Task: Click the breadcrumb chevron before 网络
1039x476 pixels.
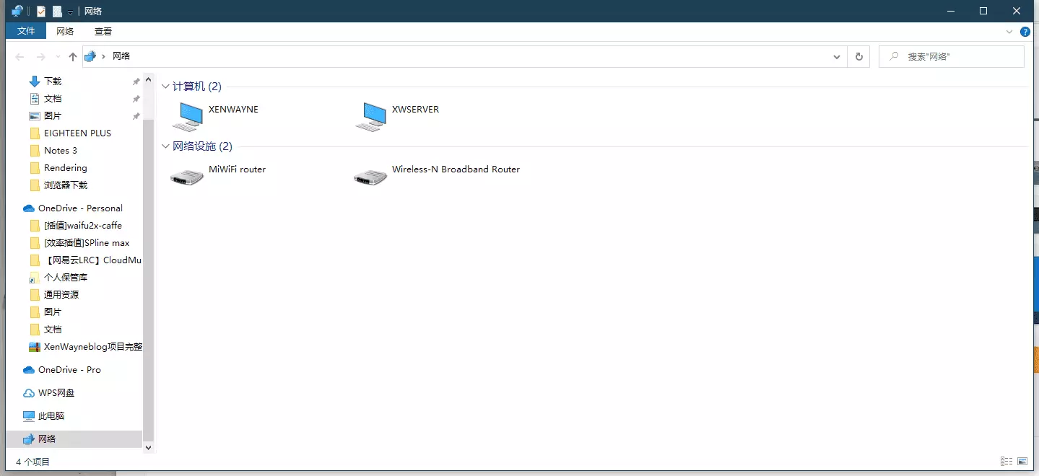Action: click(x=104, y=56)
